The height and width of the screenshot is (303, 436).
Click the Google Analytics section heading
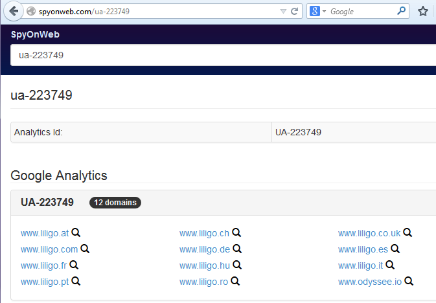coord(59,175)
